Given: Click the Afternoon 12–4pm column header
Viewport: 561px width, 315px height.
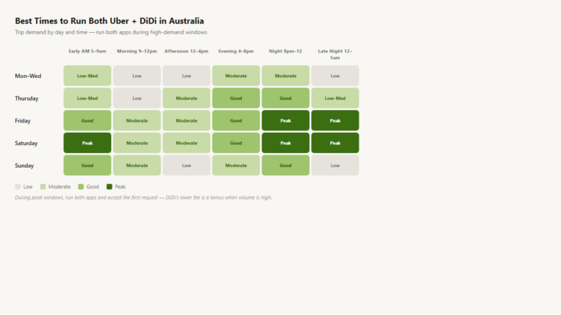Looking at the screenshot, I should click(x=186, y=51).
